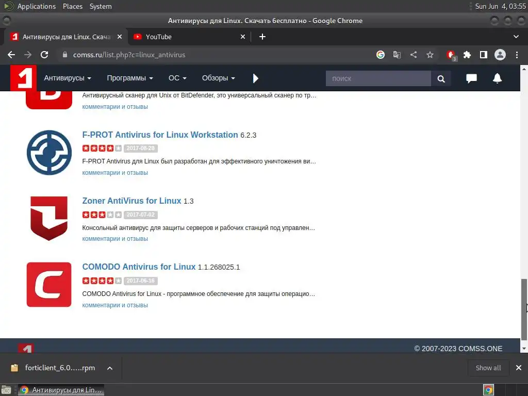Click the Chrome tray icon on bottom panel
The image size is (528, 396).
(x=488, y=390)
